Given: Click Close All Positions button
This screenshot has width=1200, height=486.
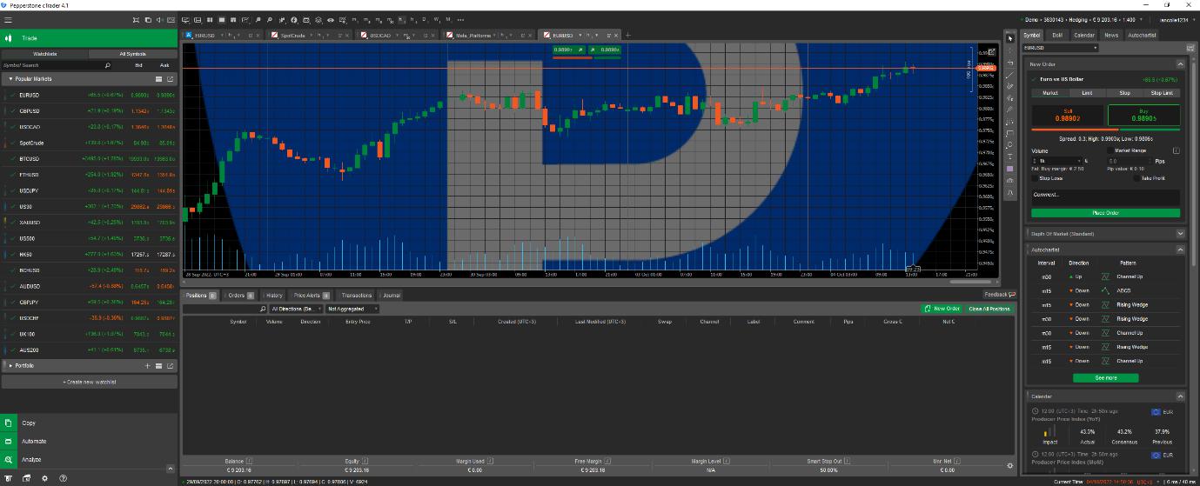Looking at the screenshot, I should [989, 309].
